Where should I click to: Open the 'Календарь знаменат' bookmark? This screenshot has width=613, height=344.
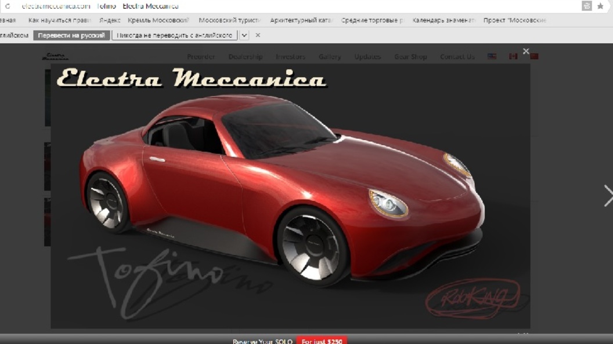443,20
